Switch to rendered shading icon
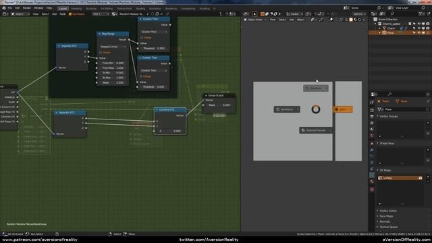The width and height of the screenshot is (432, 243). [x=359, y=20]
